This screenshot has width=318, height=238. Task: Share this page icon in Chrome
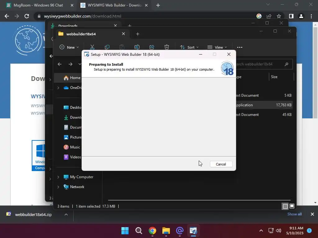click(x=269, y=16)
